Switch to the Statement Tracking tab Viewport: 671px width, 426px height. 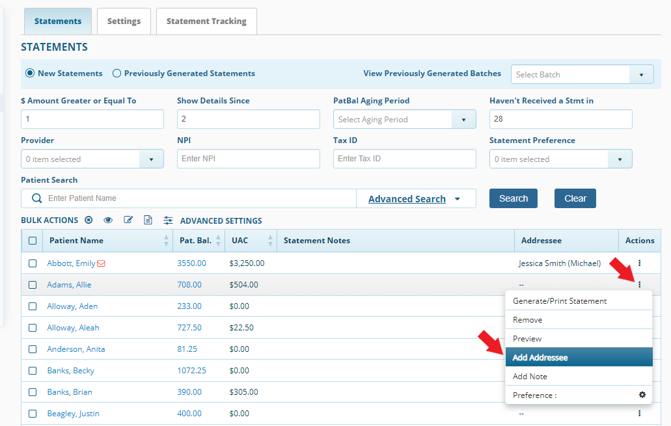pyautogui.click(x=206, y=21)
